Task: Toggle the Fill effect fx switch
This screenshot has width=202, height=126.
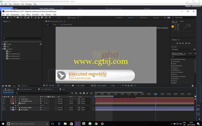Action: click(3, 105)
